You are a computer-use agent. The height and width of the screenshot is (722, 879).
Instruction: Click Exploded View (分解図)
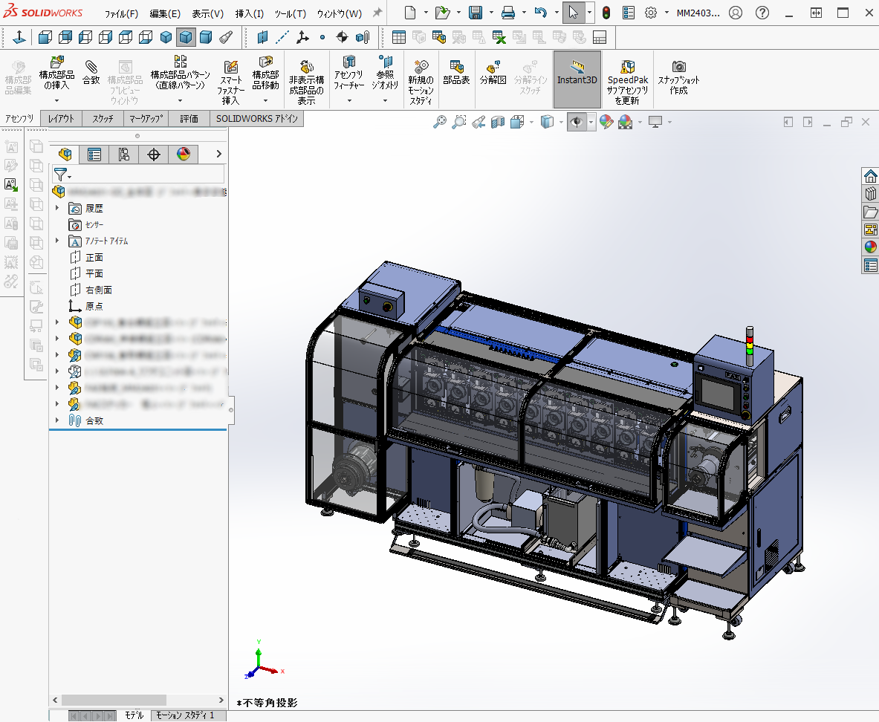point(493,73)
